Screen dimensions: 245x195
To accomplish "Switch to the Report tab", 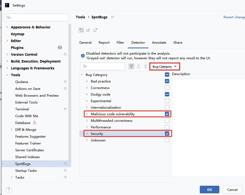I will (104, 43).
